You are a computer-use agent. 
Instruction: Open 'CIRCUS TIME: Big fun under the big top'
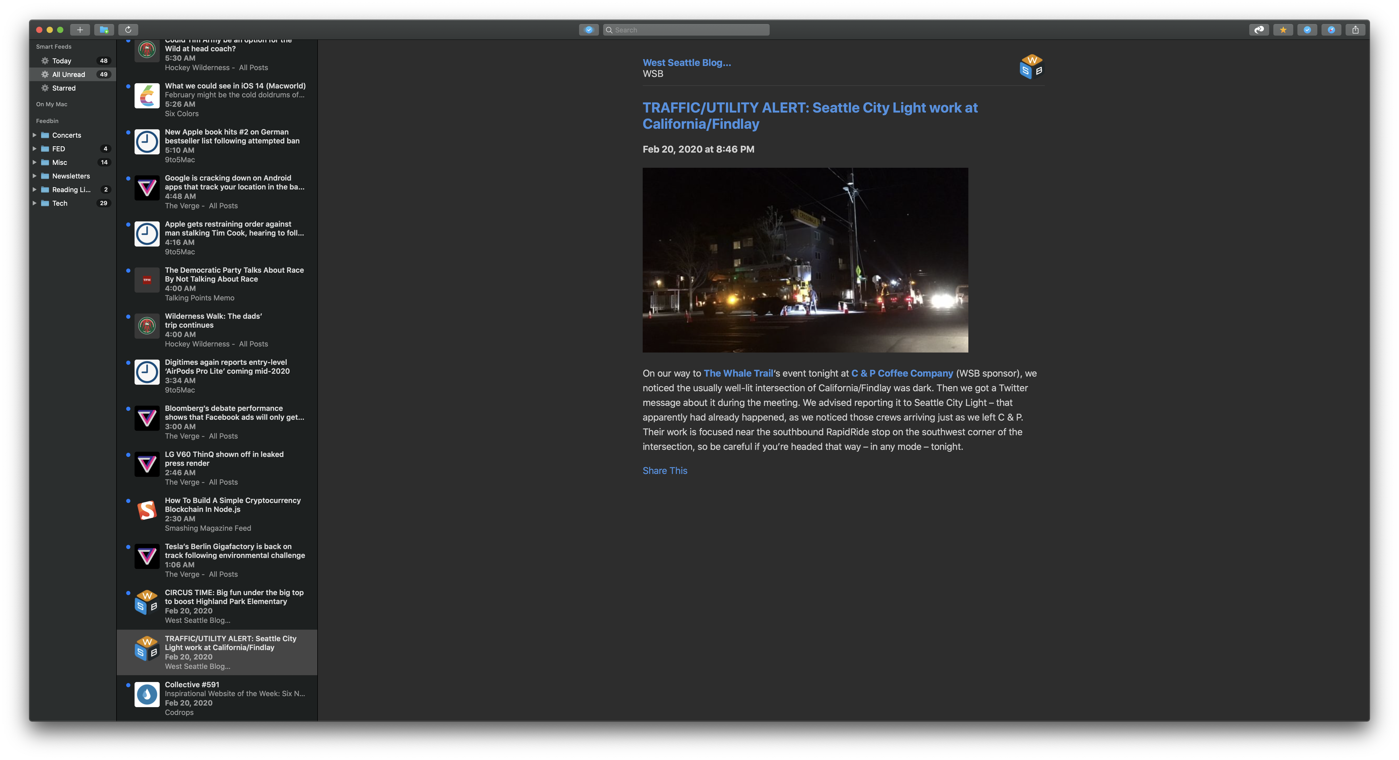[217, 606]
